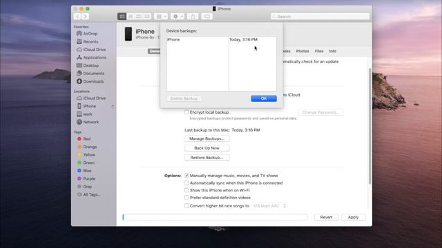Open the 128 kbps AAC bit rate dropdown
This screenshot has width=442, height=248.
[x=269, y=206]
